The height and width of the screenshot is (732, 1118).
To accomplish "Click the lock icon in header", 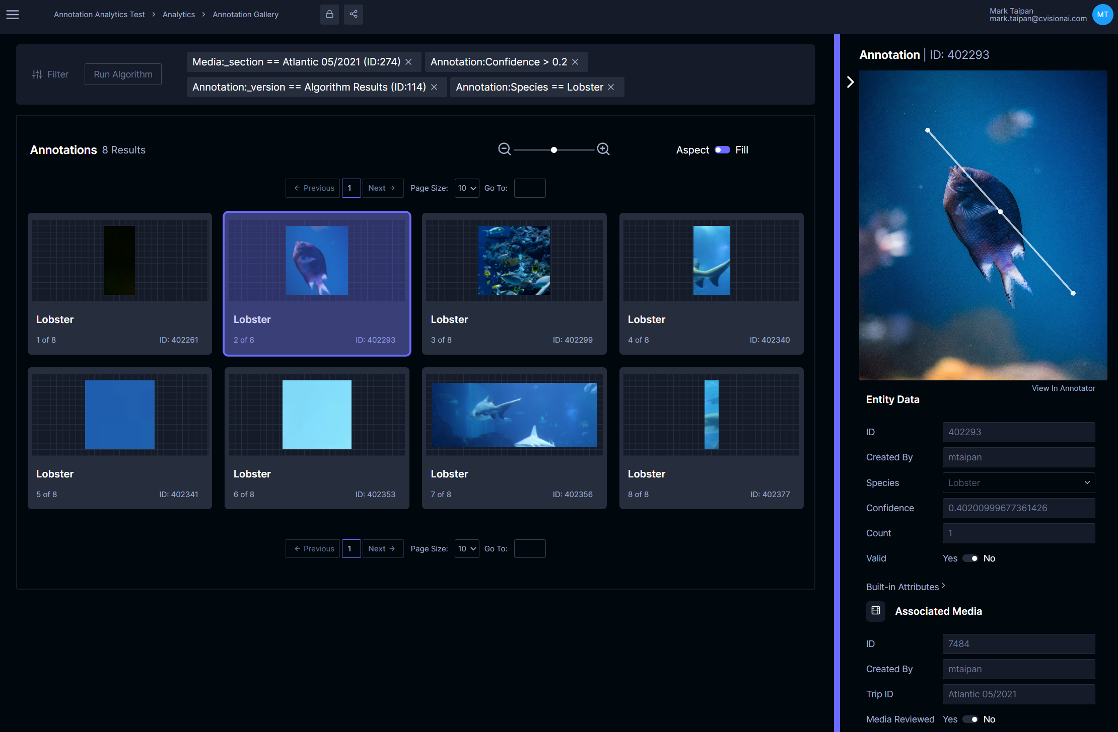I will [x=329, y=14].
